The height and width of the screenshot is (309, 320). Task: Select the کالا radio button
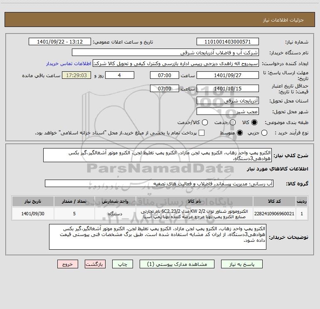[254, 122]
